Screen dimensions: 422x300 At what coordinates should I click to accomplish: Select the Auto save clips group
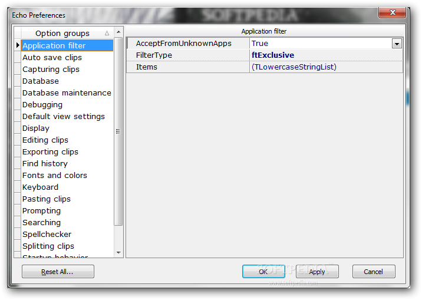[x=67, y=57]
